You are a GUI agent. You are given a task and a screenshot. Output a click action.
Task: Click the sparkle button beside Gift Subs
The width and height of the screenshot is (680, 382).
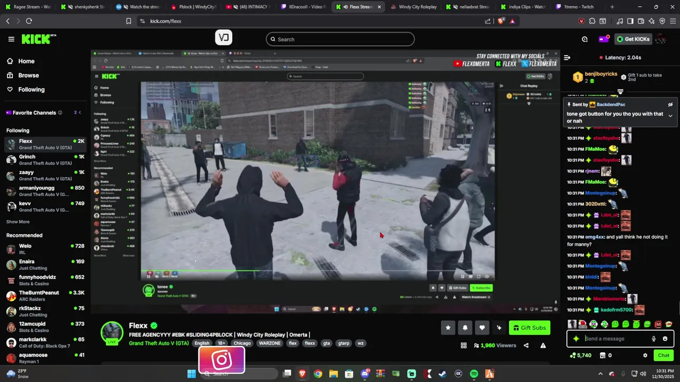tap(499, 328)
